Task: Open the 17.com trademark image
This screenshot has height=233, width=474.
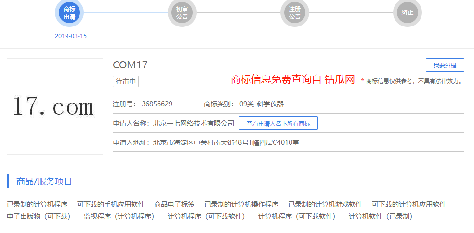Action: click(55, 106)
